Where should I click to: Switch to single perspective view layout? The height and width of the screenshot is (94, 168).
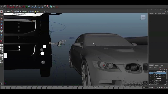[x=2, y=45]
